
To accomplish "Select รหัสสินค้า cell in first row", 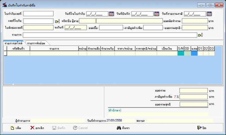I will 18,53.
